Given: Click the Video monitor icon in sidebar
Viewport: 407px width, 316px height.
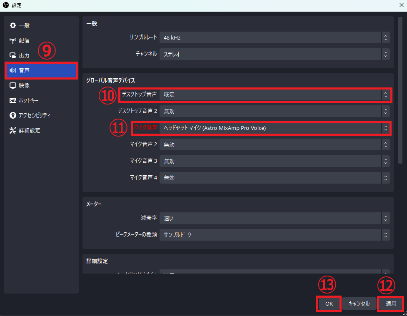Looking at the screenshot, I should 13,85.
